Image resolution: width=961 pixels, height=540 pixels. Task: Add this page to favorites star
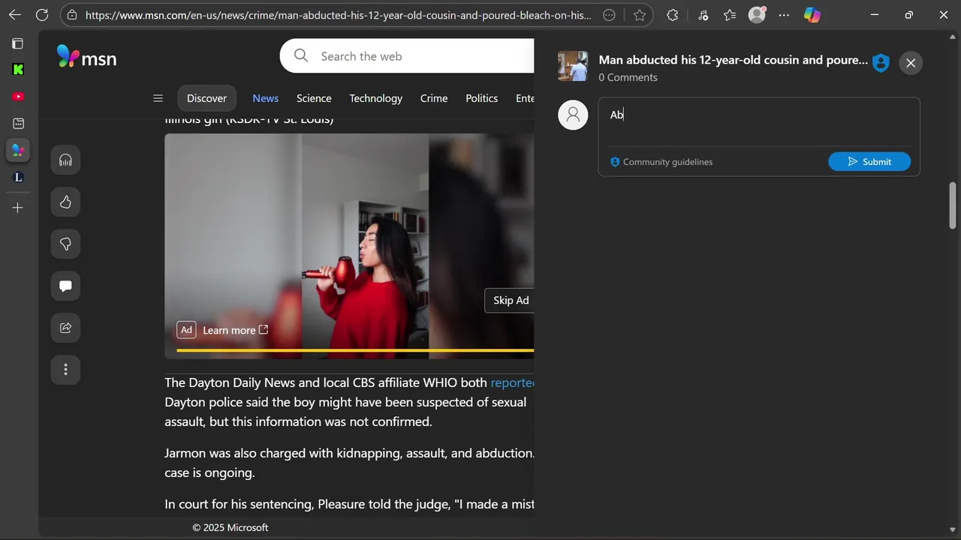640,15
